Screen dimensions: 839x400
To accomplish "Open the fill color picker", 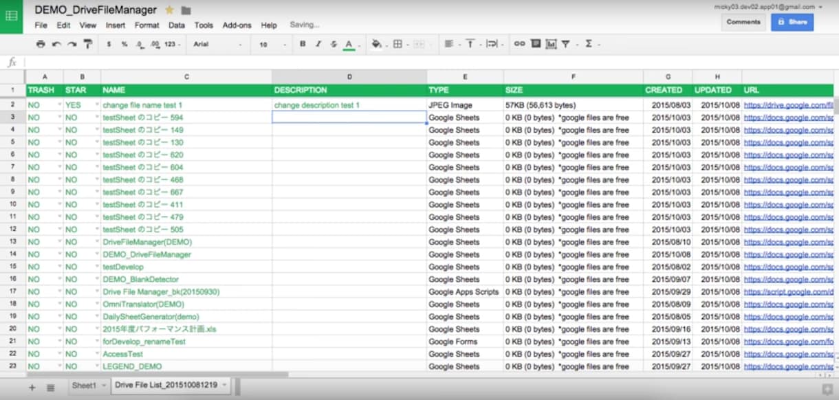I will (x=377, y=44).
